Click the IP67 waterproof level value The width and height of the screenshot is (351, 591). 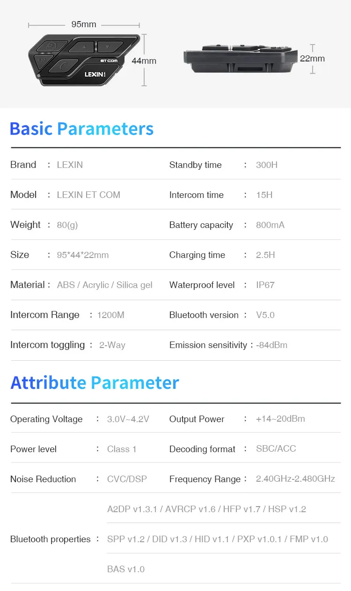265,285
